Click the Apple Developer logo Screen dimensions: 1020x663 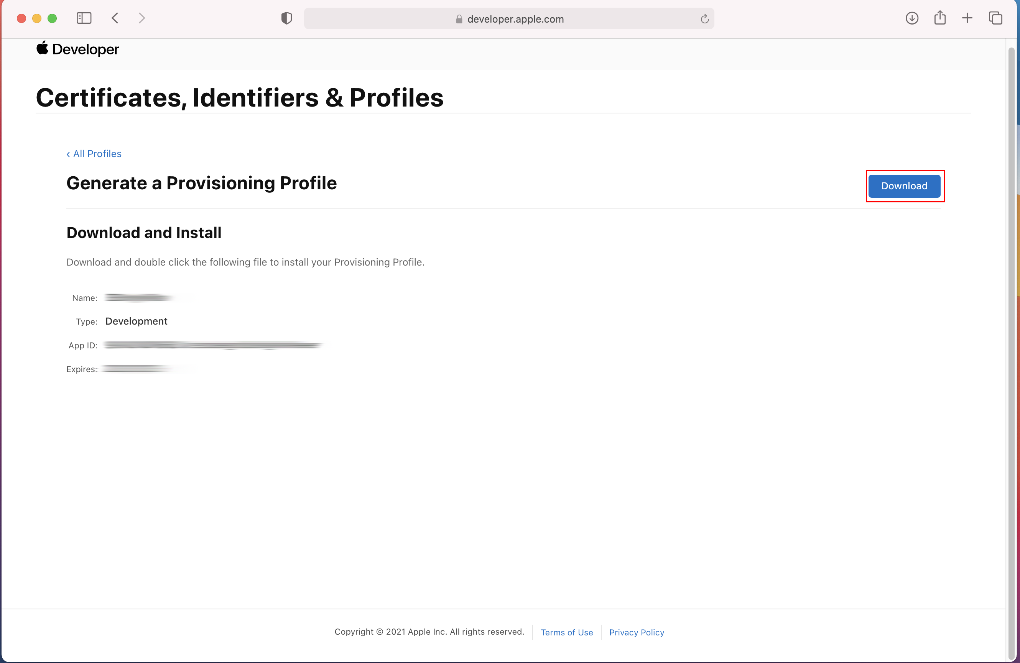click(x=77, y=49)
